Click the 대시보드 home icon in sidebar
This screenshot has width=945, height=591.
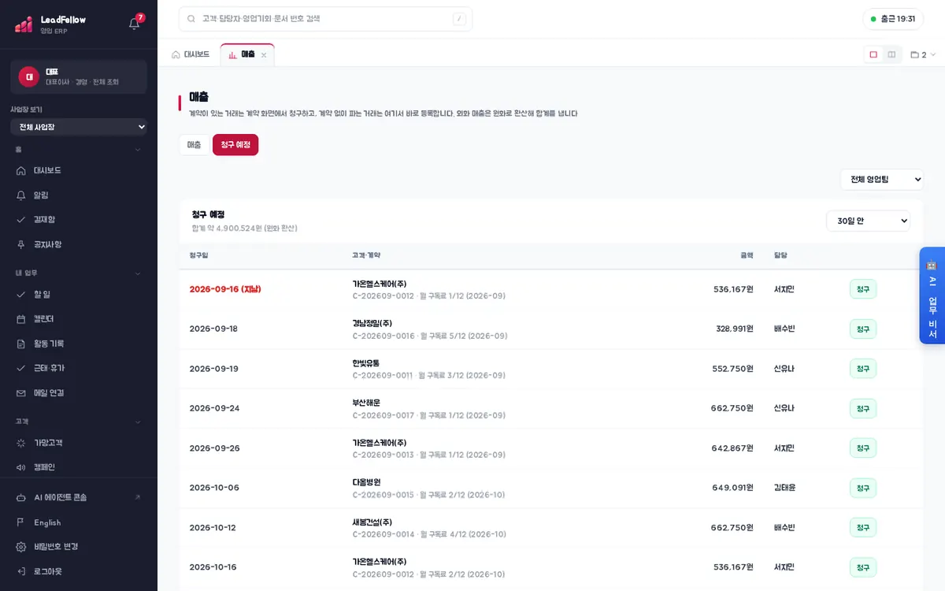(x=21, y=170)
